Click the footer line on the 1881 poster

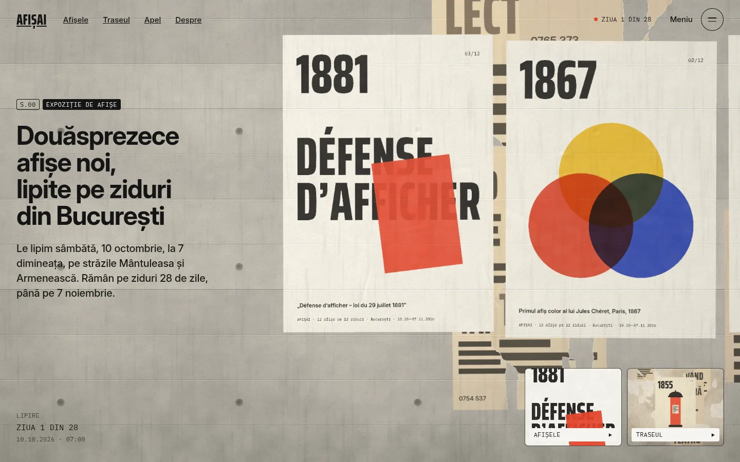pos(365,319)
